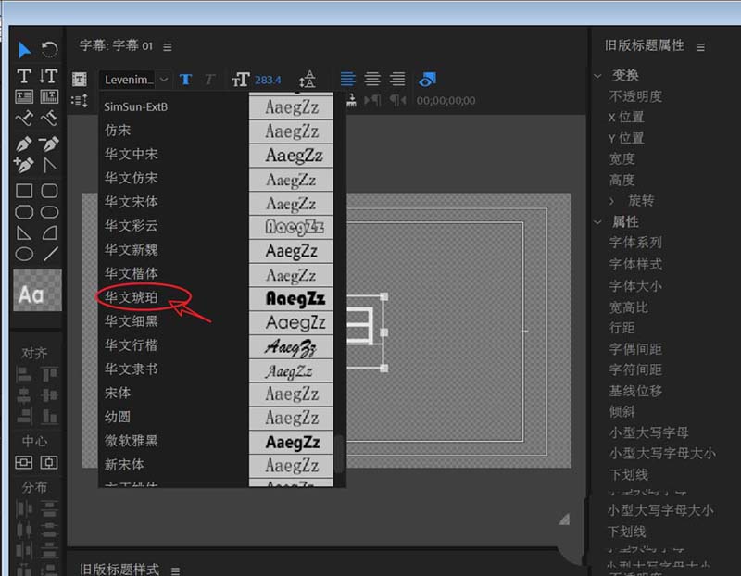The height and width of the screenshot is (576, 741).
Task: Select the Delete Anchor Point tool
Action: 49,144
